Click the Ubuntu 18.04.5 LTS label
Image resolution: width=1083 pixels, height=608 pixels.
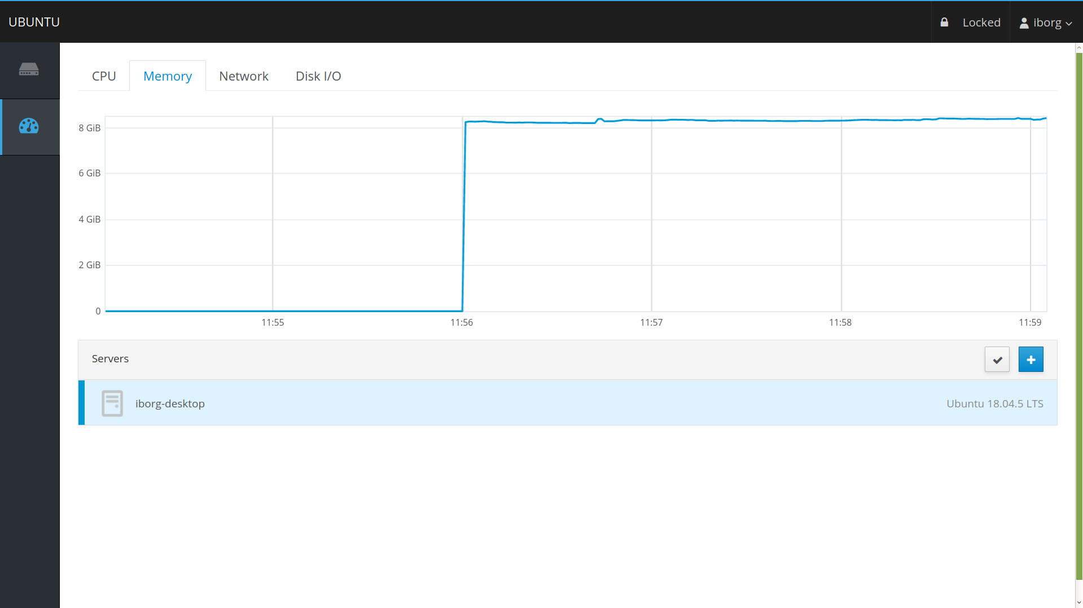pyautogui.click(x=994, y=403)
